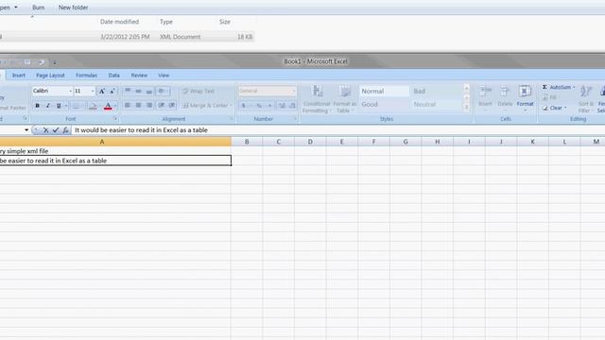
Task: Open the Page Layout ribbon tab
Action: (50, 76)
